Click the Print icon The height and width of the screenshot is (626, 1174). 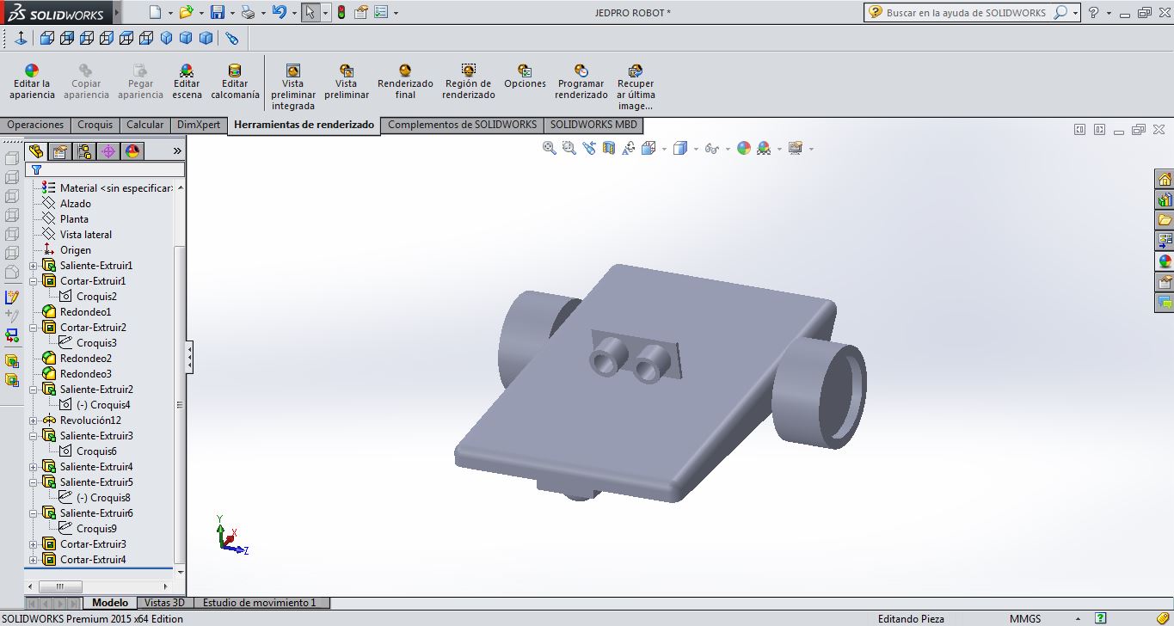(x=248, y=13)
